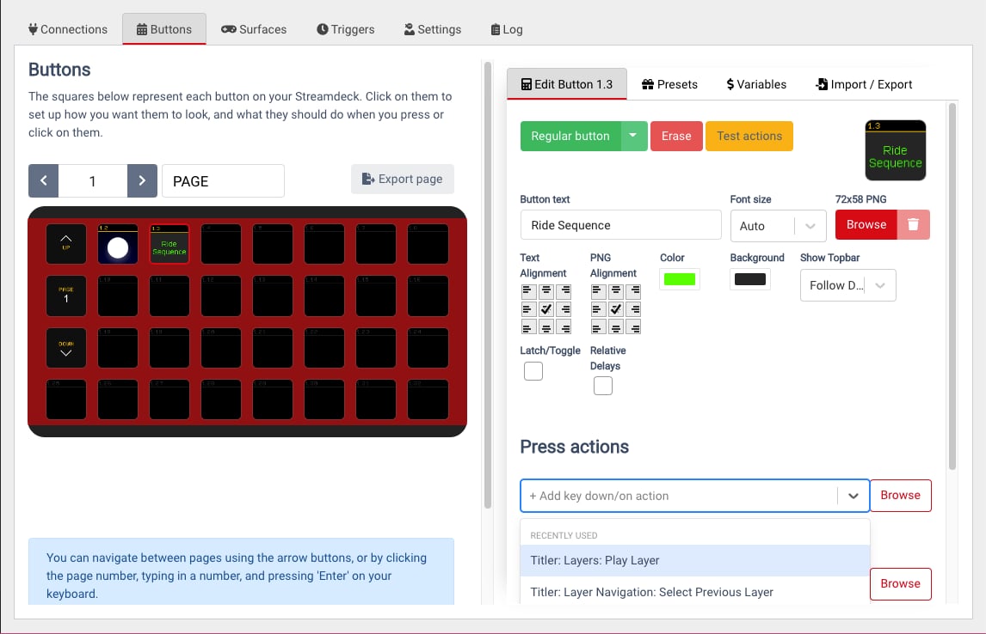The width and height of the screenshot is (986, 634).
Task: Set text alignment to middle left
Action: tap(528, 309)
